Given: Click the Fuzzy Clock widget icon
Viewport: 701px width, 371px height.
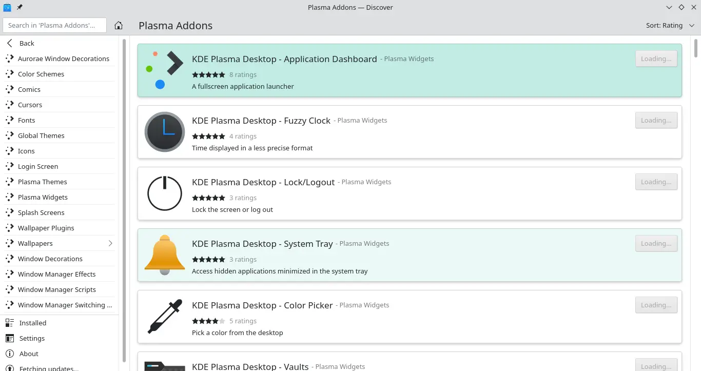Looking at the screenshot, I should point(164,132).
